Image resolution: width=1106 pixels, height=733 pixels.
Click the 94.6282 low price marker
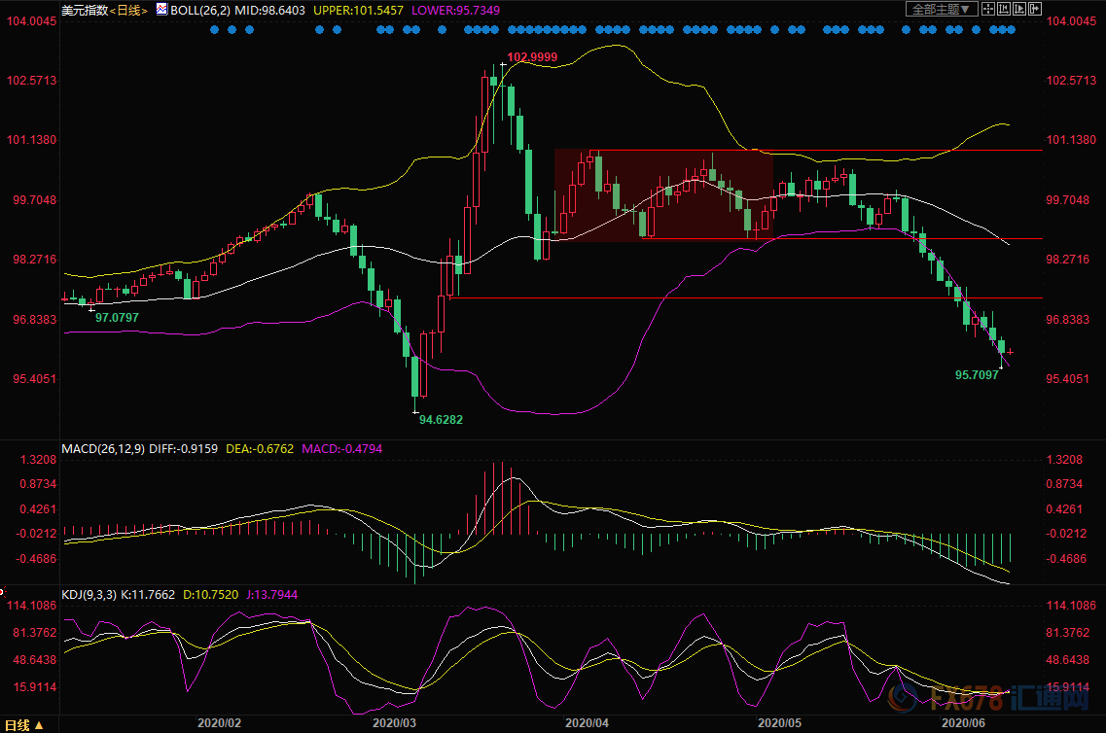440,420
